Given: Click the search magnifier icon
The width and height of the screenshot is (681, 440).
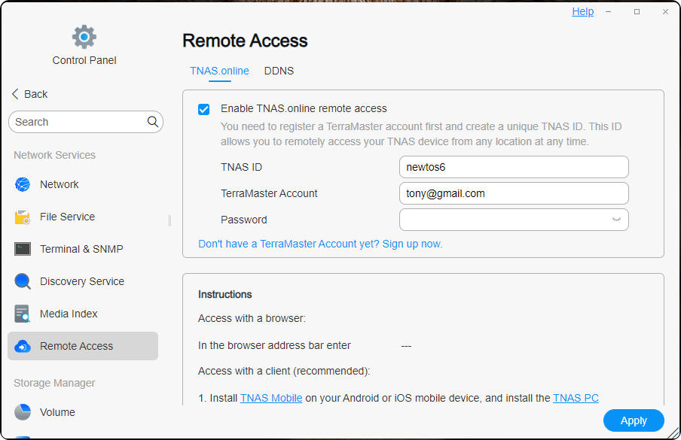Looking at the screenshot, I should [x=152, y=121].
